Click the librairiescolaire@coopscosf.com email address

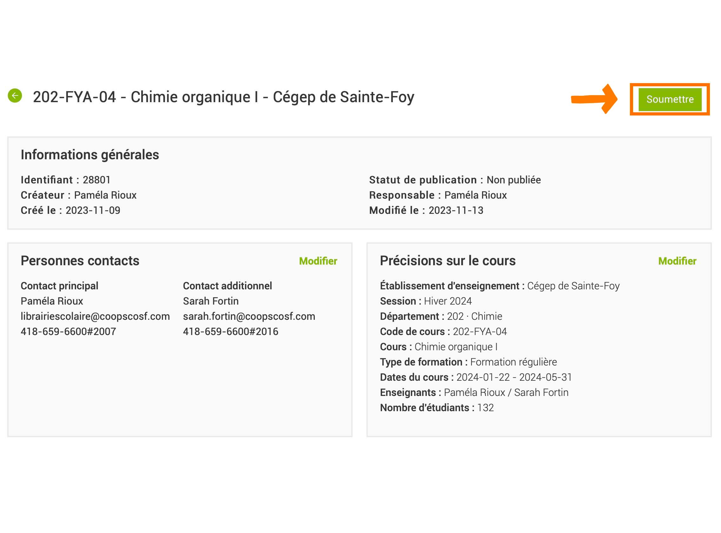(x=95, y=316)
